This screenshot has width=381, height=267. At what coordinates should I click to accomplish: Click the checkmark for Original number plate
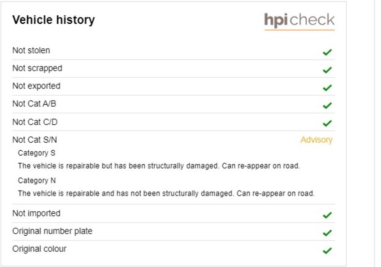pyautogui.click(x=327, y=233)
